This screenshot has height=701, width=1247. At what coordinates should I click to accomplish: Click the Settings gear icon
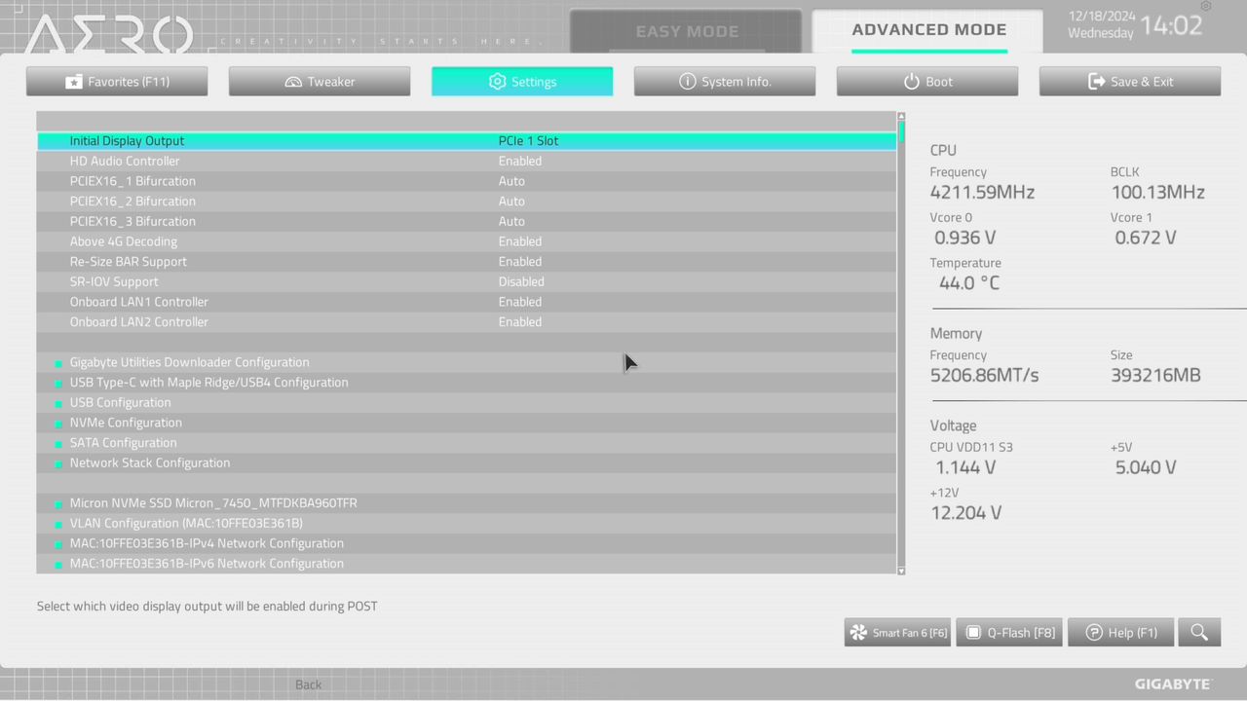[x=497, y=82]
